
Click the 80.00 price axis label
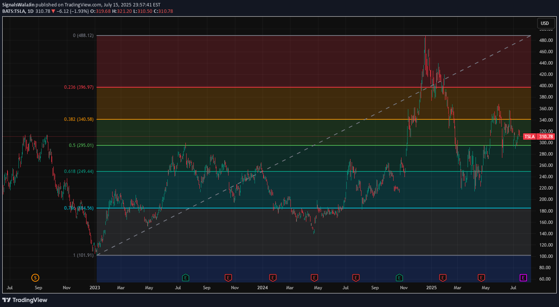[x=545, y=268]
